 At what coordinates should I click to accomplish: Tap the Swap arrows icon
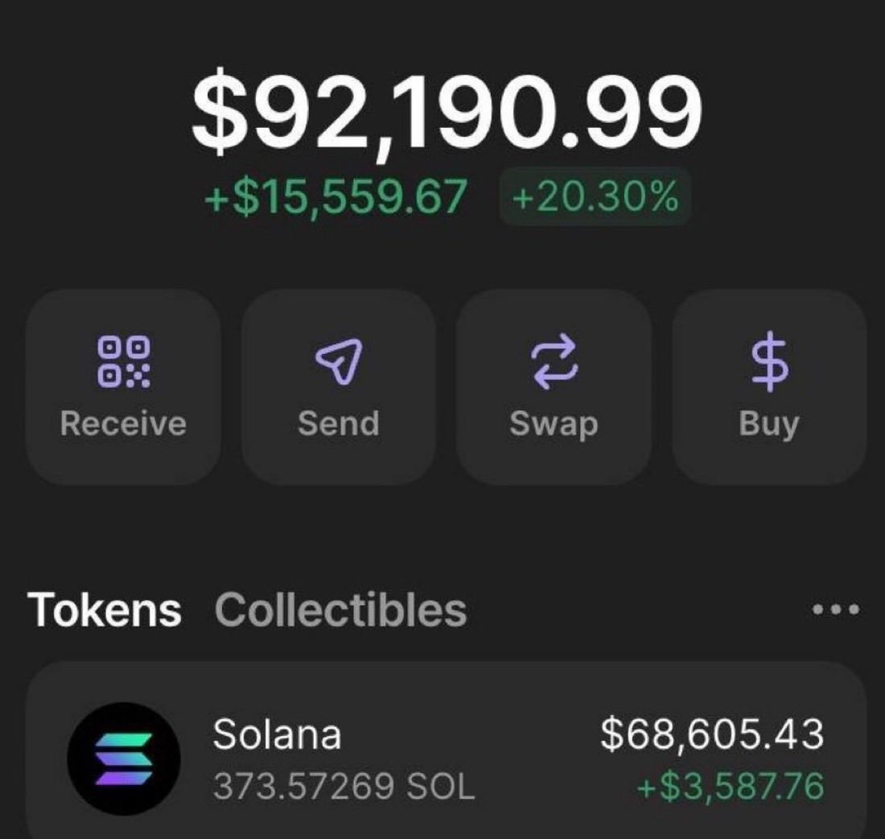tap(554, 362)
